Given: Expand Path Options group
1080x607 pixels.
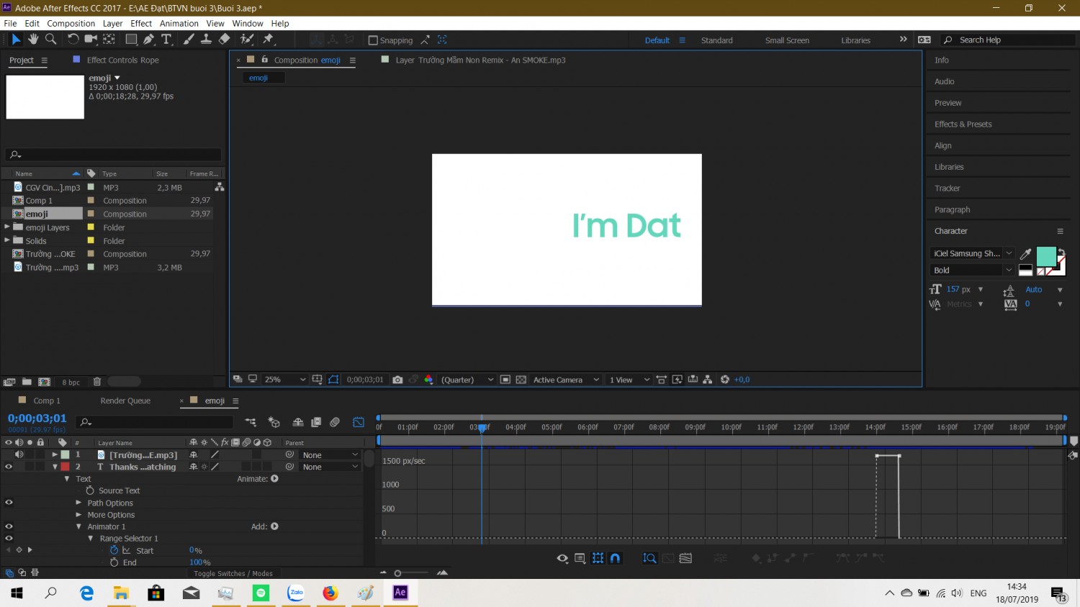Looking at the screenshot, I should pos(78,503).
